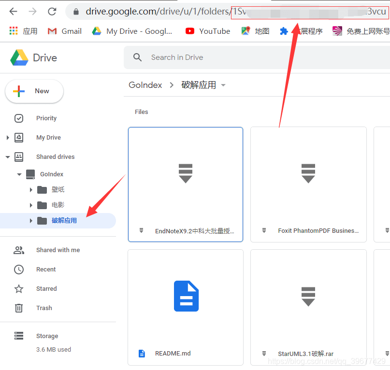390x370 pixels.
Task: Expand the My Drive tree arrow
Action: coord(8,138)
